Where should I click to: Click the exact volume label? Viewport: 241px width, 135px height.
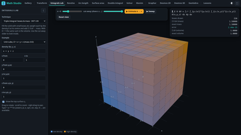pyautogui.click(x=177, y=33)
